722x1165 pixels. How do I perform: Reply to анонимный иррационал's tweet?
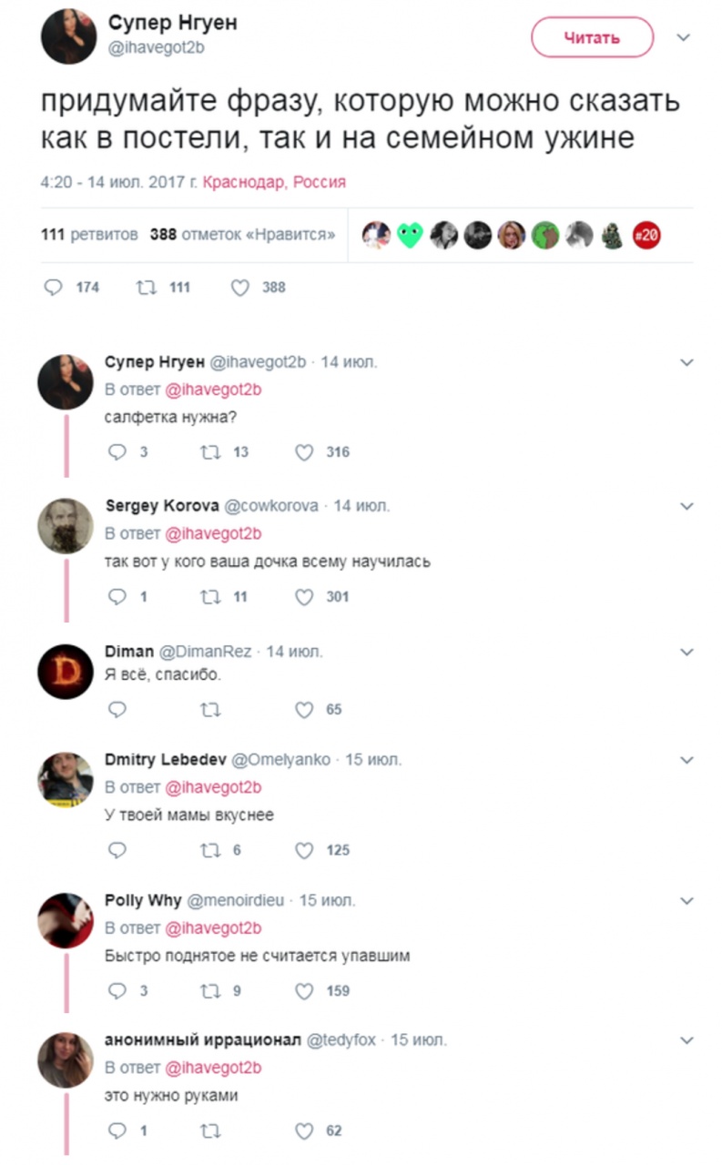pyautogui.click(x=117, y=1131)
